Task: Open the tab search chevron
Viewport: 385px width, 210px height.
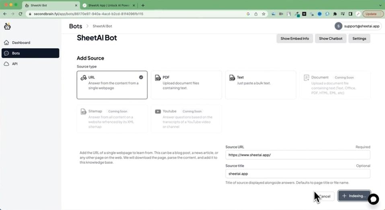Action: [x=380, y=5]
